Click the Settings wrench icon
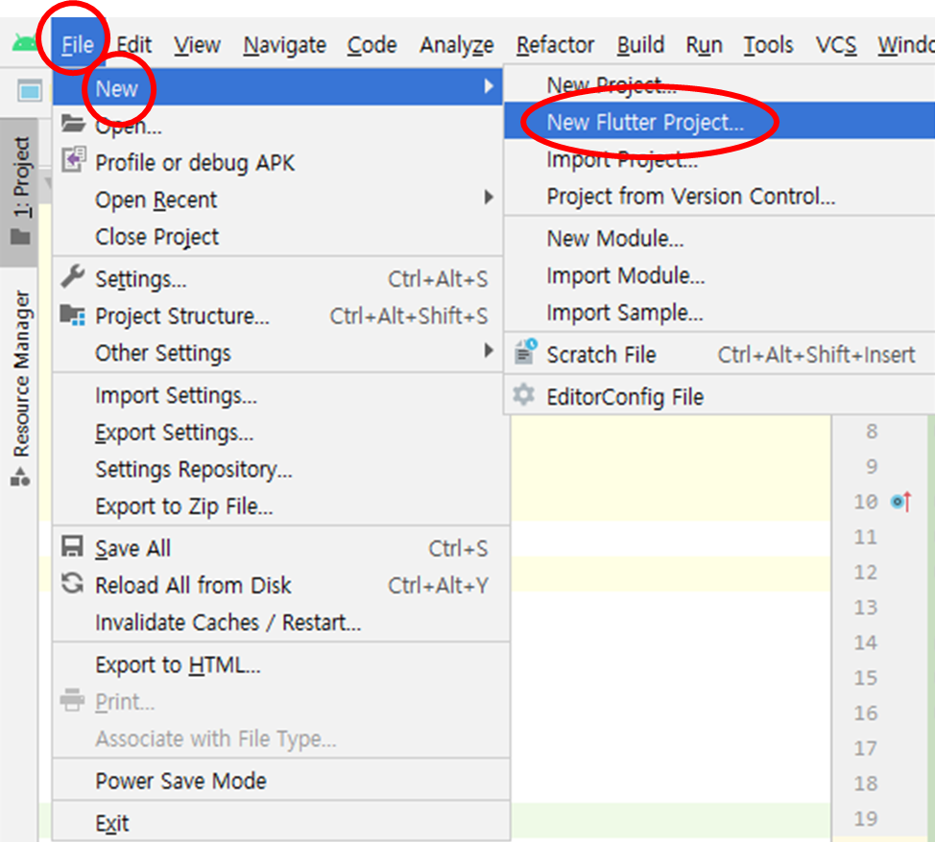Viewport: 935px width, 842px height. [x=73, y=276]
